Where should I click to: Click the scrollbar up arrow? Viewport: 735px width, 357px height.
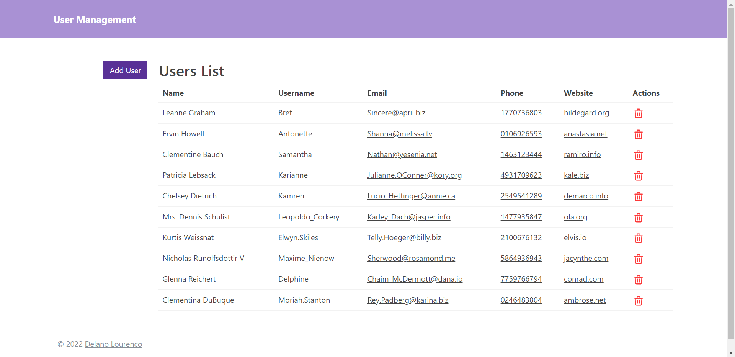pos(731,4)
